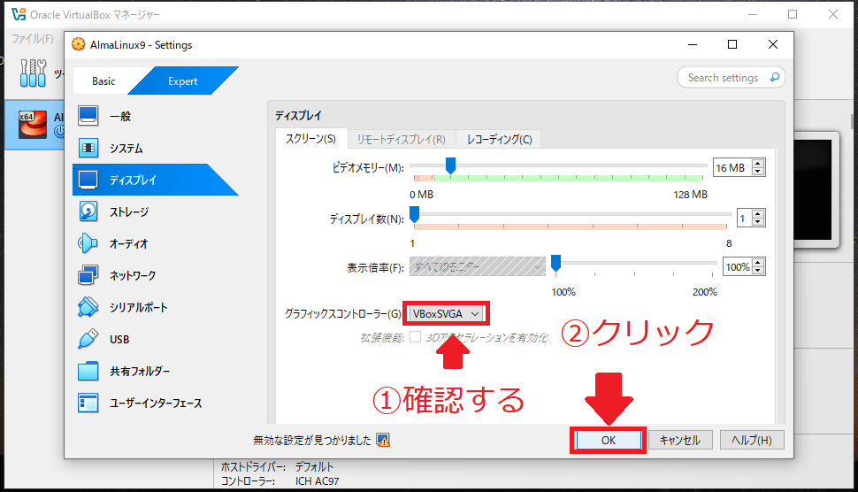Switch to the スクリーン(S) tab

pyautogui.click(x=310, y=139)
